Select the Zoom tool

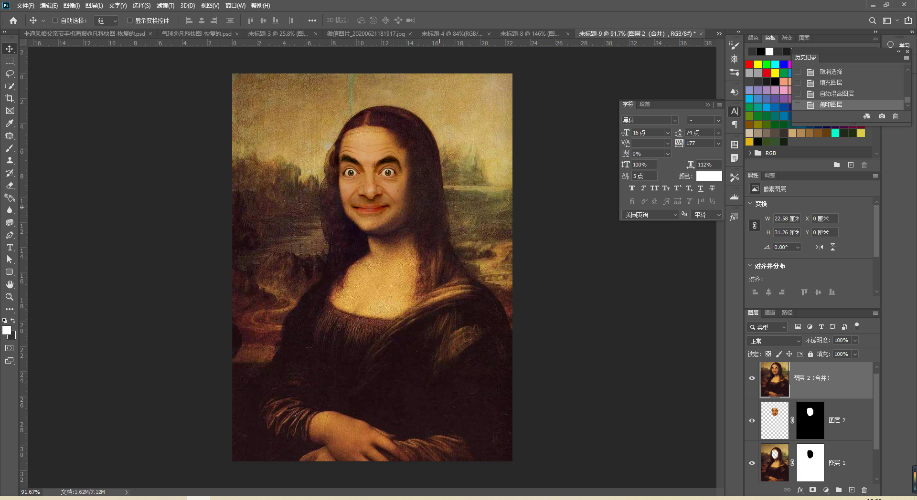tap(10, 297)
